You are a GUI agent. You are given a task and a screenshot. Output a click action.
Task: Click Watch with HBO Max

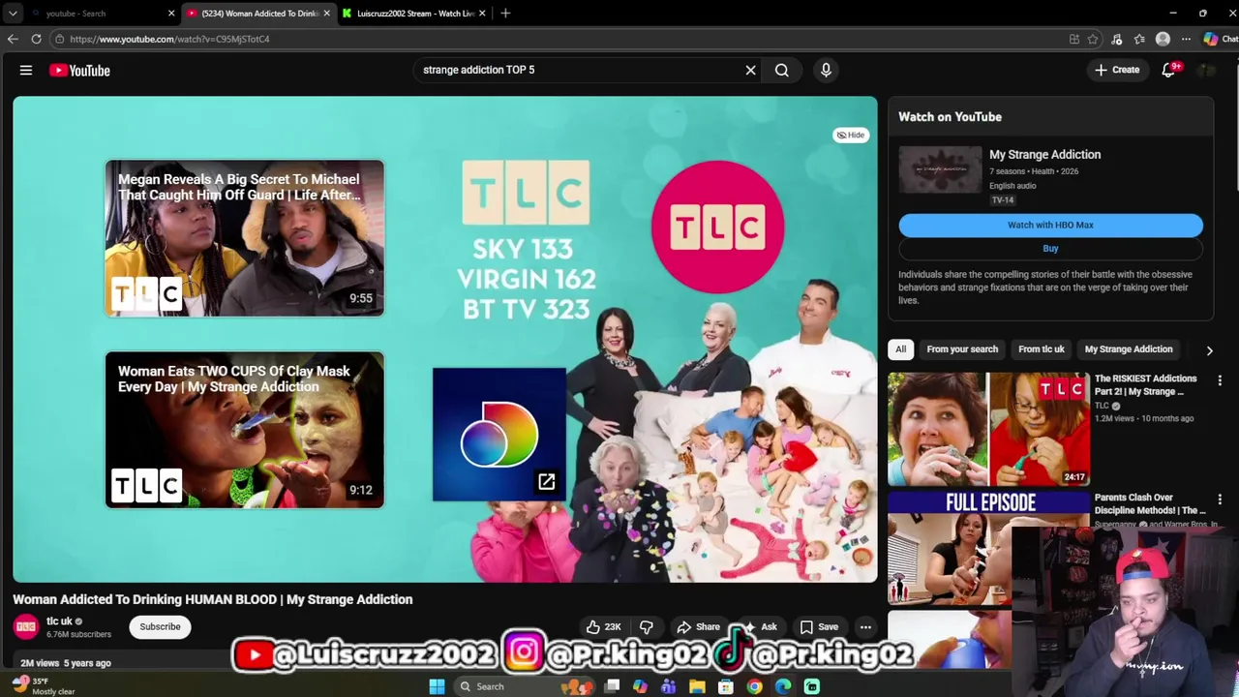pyautogui.click(x=1050, y=225)
